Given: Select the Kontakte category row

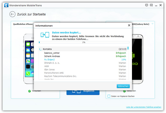Looking at the screenshot, I should click(x=83, y=49).
